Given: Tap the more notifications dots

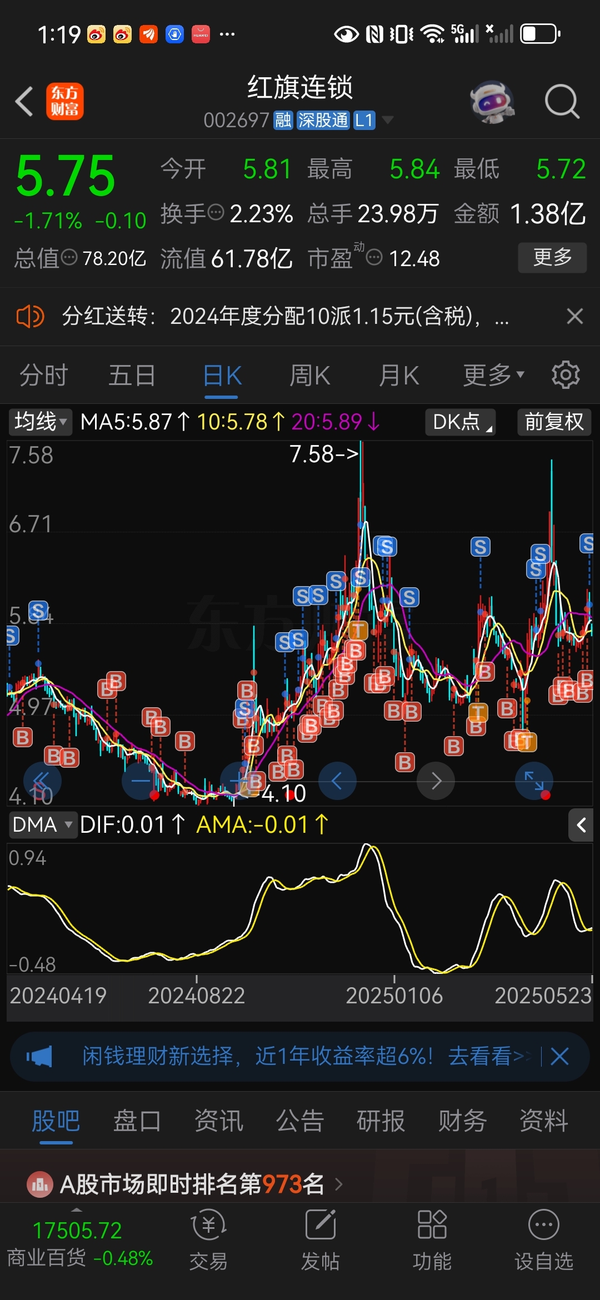Looking at the screenshot, I should pyautogui.click(x=227, y=34).
